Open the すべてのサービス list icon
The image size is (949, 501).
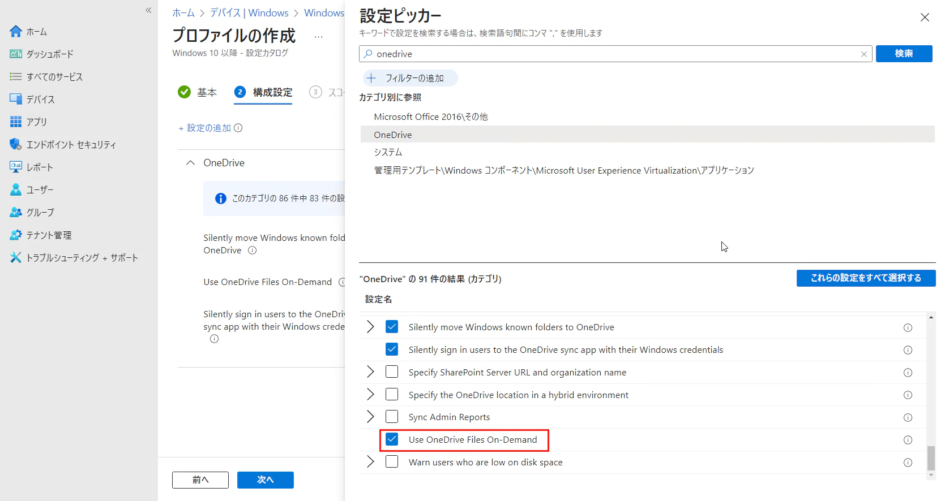pyautogui.click(x=16, y=77)
